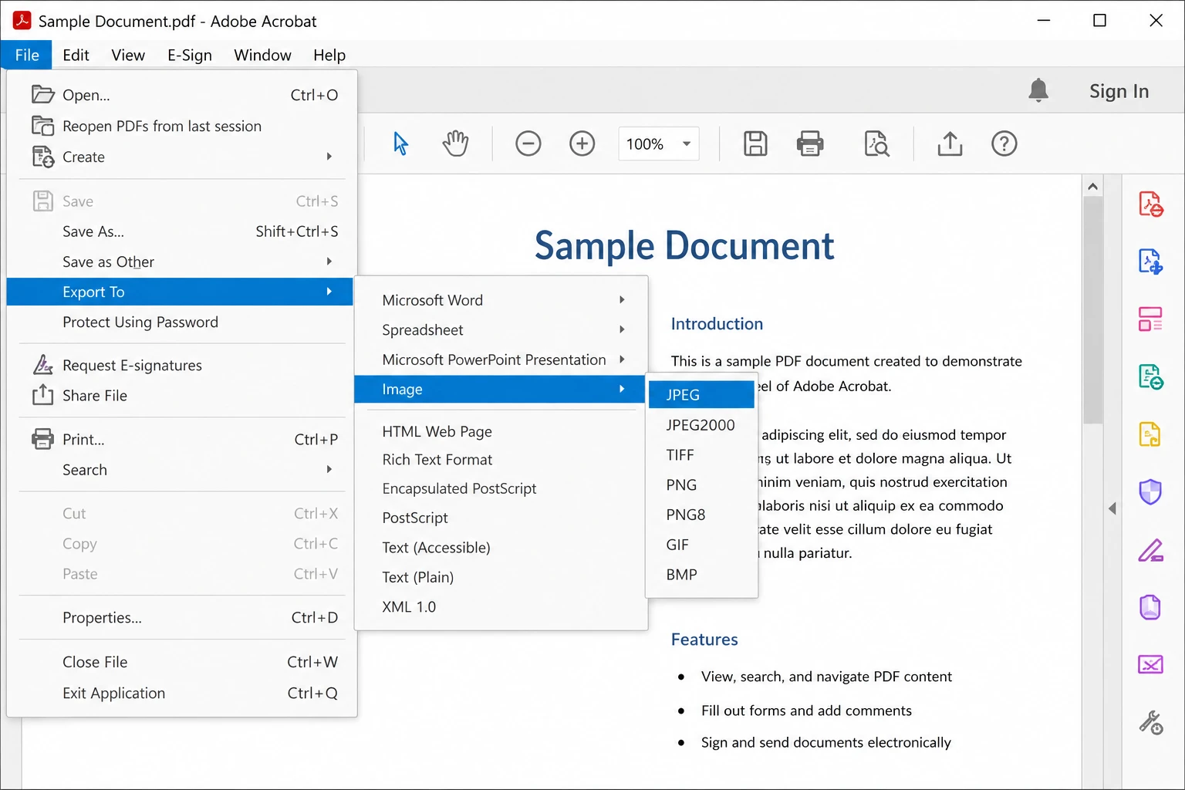
Task: Select XML 1.0 export option
Action: click(501, 607)
